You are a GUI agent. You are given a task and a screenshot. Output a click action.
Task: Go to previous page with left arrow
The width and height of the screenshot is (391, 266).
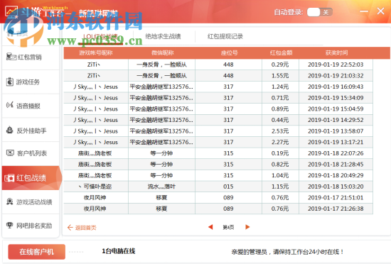pyautogui.click(x=210, y=227)
